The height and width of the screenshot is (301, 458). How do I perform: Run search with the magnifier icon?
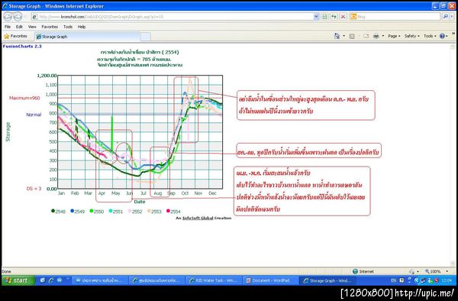pyautogui.click(x=445, y=17)
